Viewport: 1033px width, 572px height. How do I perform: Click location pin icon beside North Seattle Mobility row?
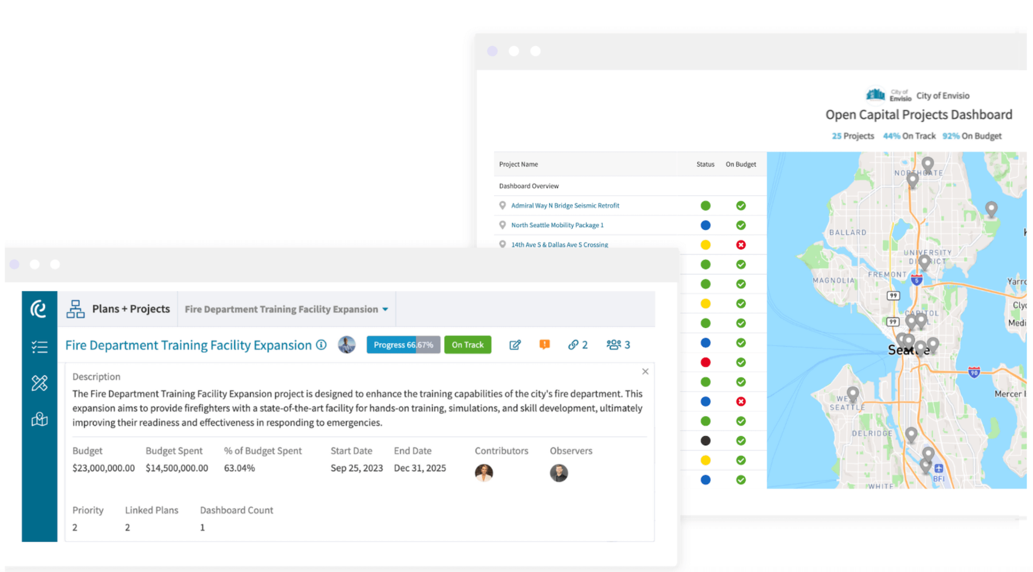tap(503, 225)
